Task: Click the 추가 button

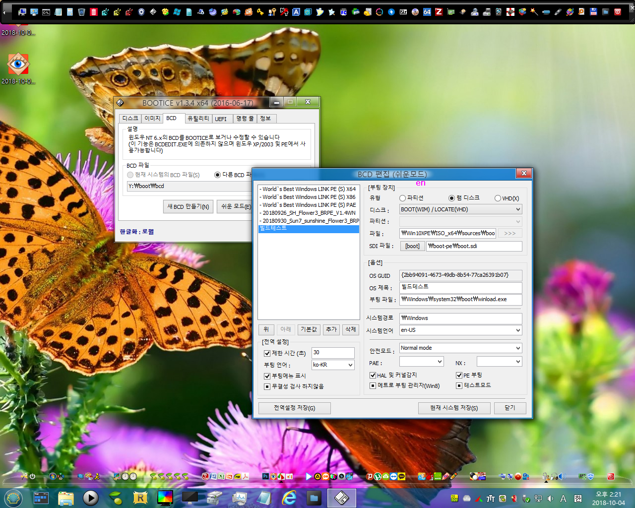Action: click(x=331, y=329)
